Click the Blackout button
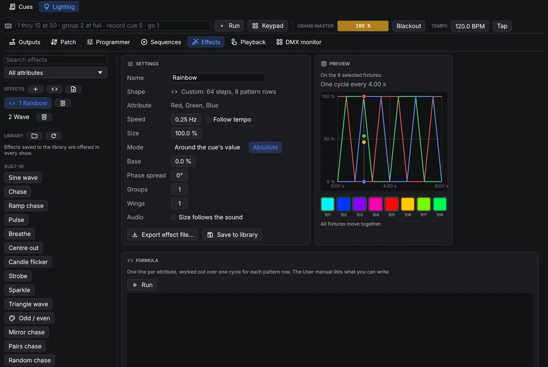 tap(409, 26)
